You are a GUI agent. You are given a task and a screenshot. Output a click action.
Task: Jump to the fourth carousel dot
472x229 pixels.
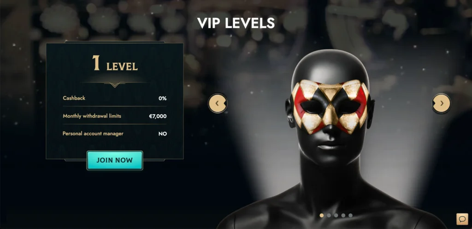[343, 216]
